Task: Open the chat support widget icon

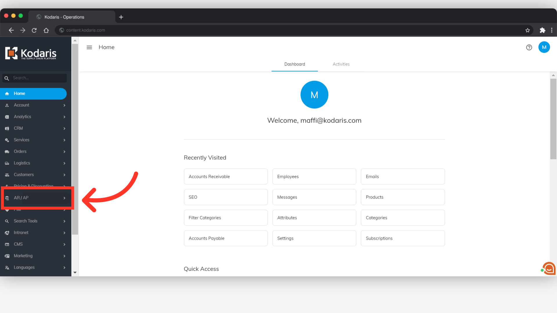Action: [549, 268]
